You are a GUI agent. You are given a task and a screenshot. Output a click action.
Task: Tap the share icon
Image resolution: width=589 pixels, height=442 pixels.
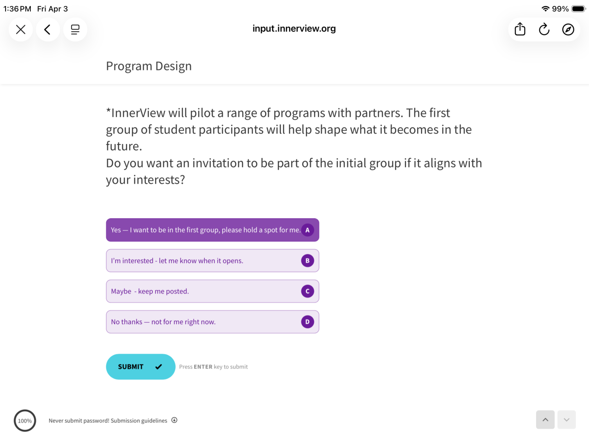tap(520, 29)
